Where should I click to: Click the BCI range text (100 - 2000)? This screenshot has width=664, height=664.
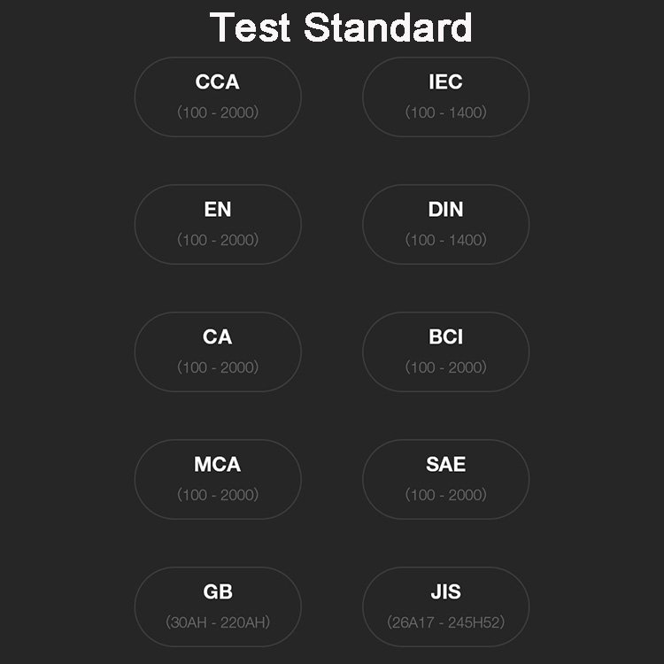(x=445, y=367)
